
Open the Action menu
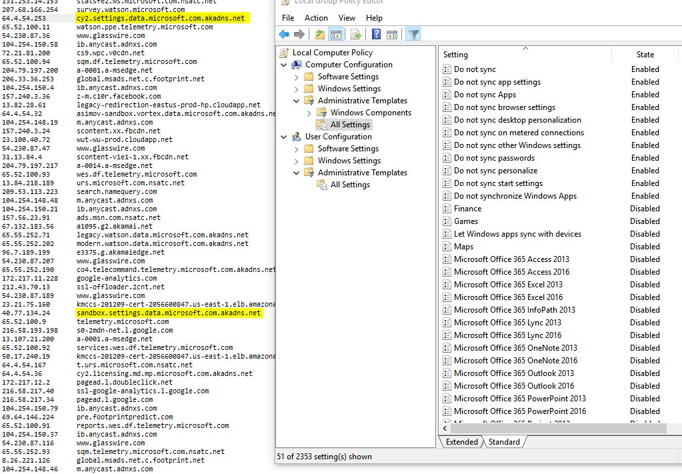pos(316,18)
